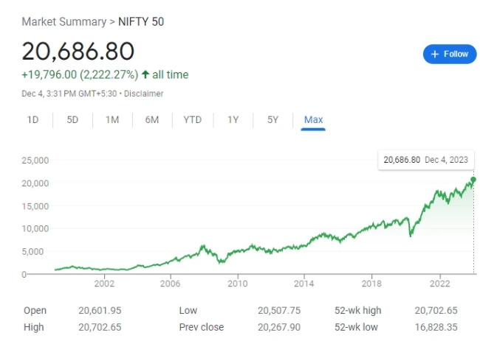Choose the 5Y time range
The image size is (480, 341).
[x=272, y=120]
